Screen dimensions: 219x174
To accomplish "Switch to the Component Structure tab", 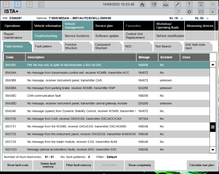I will click(108, 46).
